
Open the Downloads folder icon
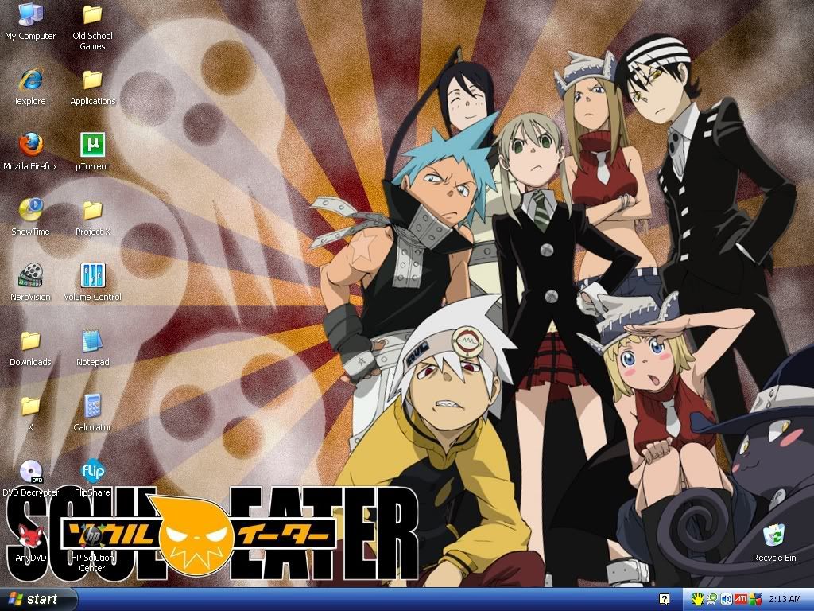30,341
